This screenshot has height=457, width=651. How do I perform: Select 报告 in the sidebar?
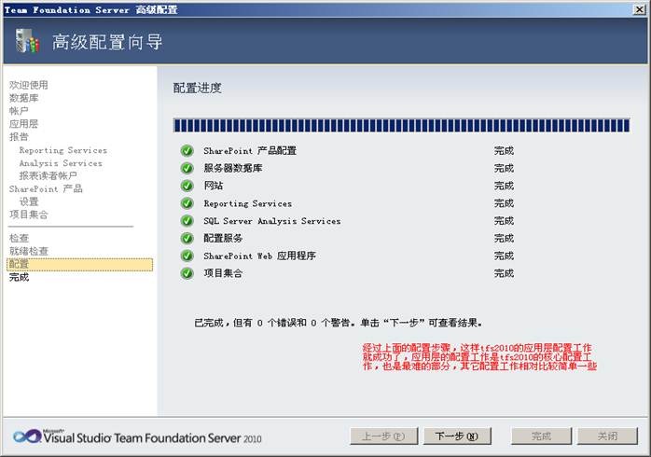pyautogui.click(x=19, y=136)
